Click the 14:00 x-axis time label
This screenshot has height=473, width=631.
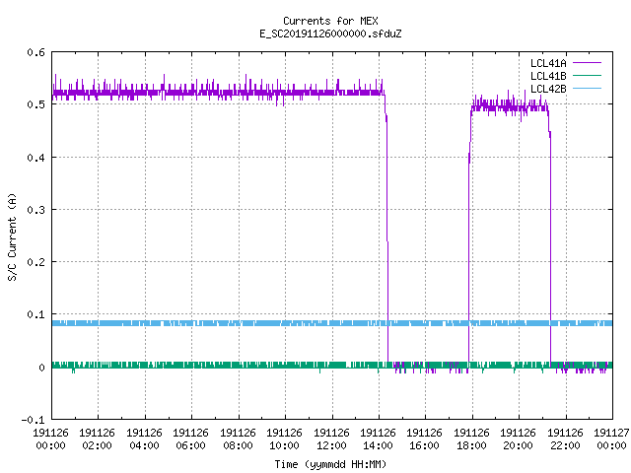[378, 445]
